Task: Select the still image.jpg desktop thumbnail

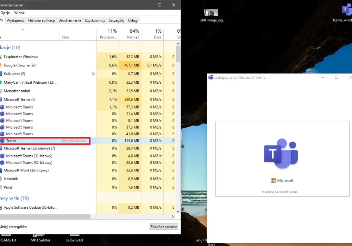Action: click(211, 12)
